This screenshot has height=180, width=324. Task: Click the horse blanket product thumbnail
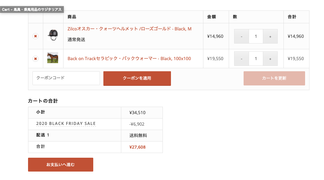click(x=53, y=58)
